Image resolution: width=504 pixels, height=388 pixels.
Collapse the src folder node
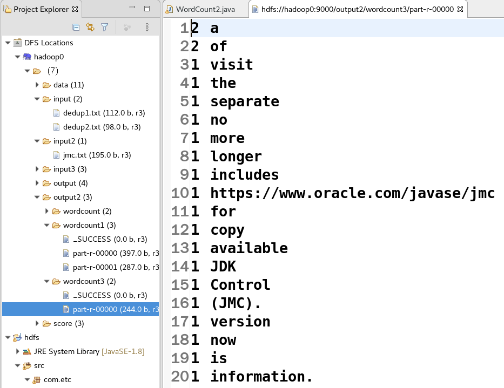pyautogui.click(x=18, y=365)
